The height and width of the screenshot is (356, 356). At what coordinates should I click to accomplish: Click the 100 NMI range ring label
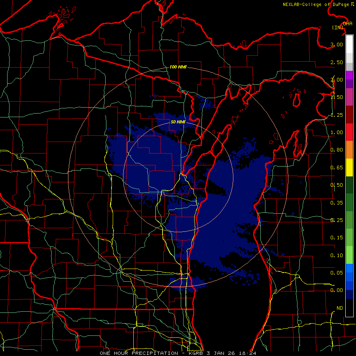[x=178, y=67]
